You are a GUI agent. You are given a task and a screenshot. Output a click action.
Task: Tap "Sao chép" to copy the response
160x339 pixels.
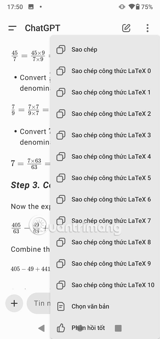[x=84, y=49]
